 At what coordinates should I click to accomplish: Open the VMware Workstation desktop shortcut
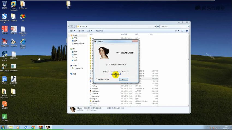14,6
